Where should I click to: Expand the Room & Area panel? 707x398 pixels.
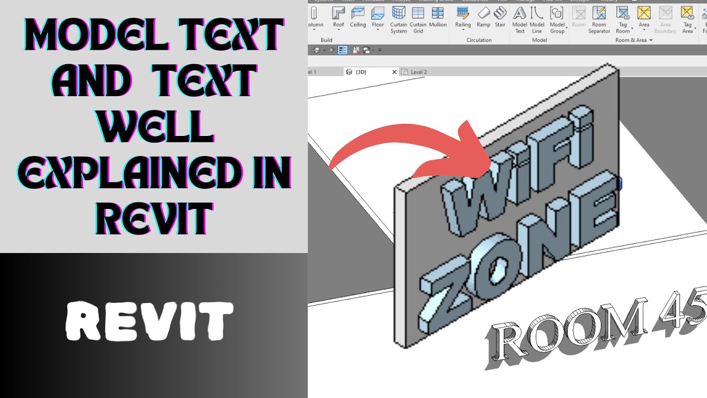pos(634,40)
